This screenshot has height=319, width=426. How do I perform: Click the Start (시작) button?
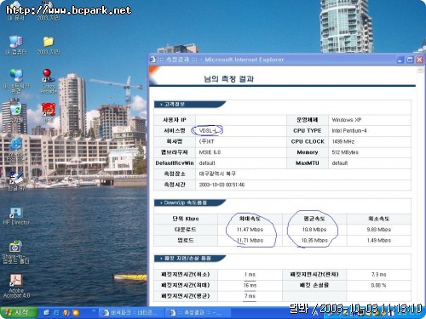[19, 313]
